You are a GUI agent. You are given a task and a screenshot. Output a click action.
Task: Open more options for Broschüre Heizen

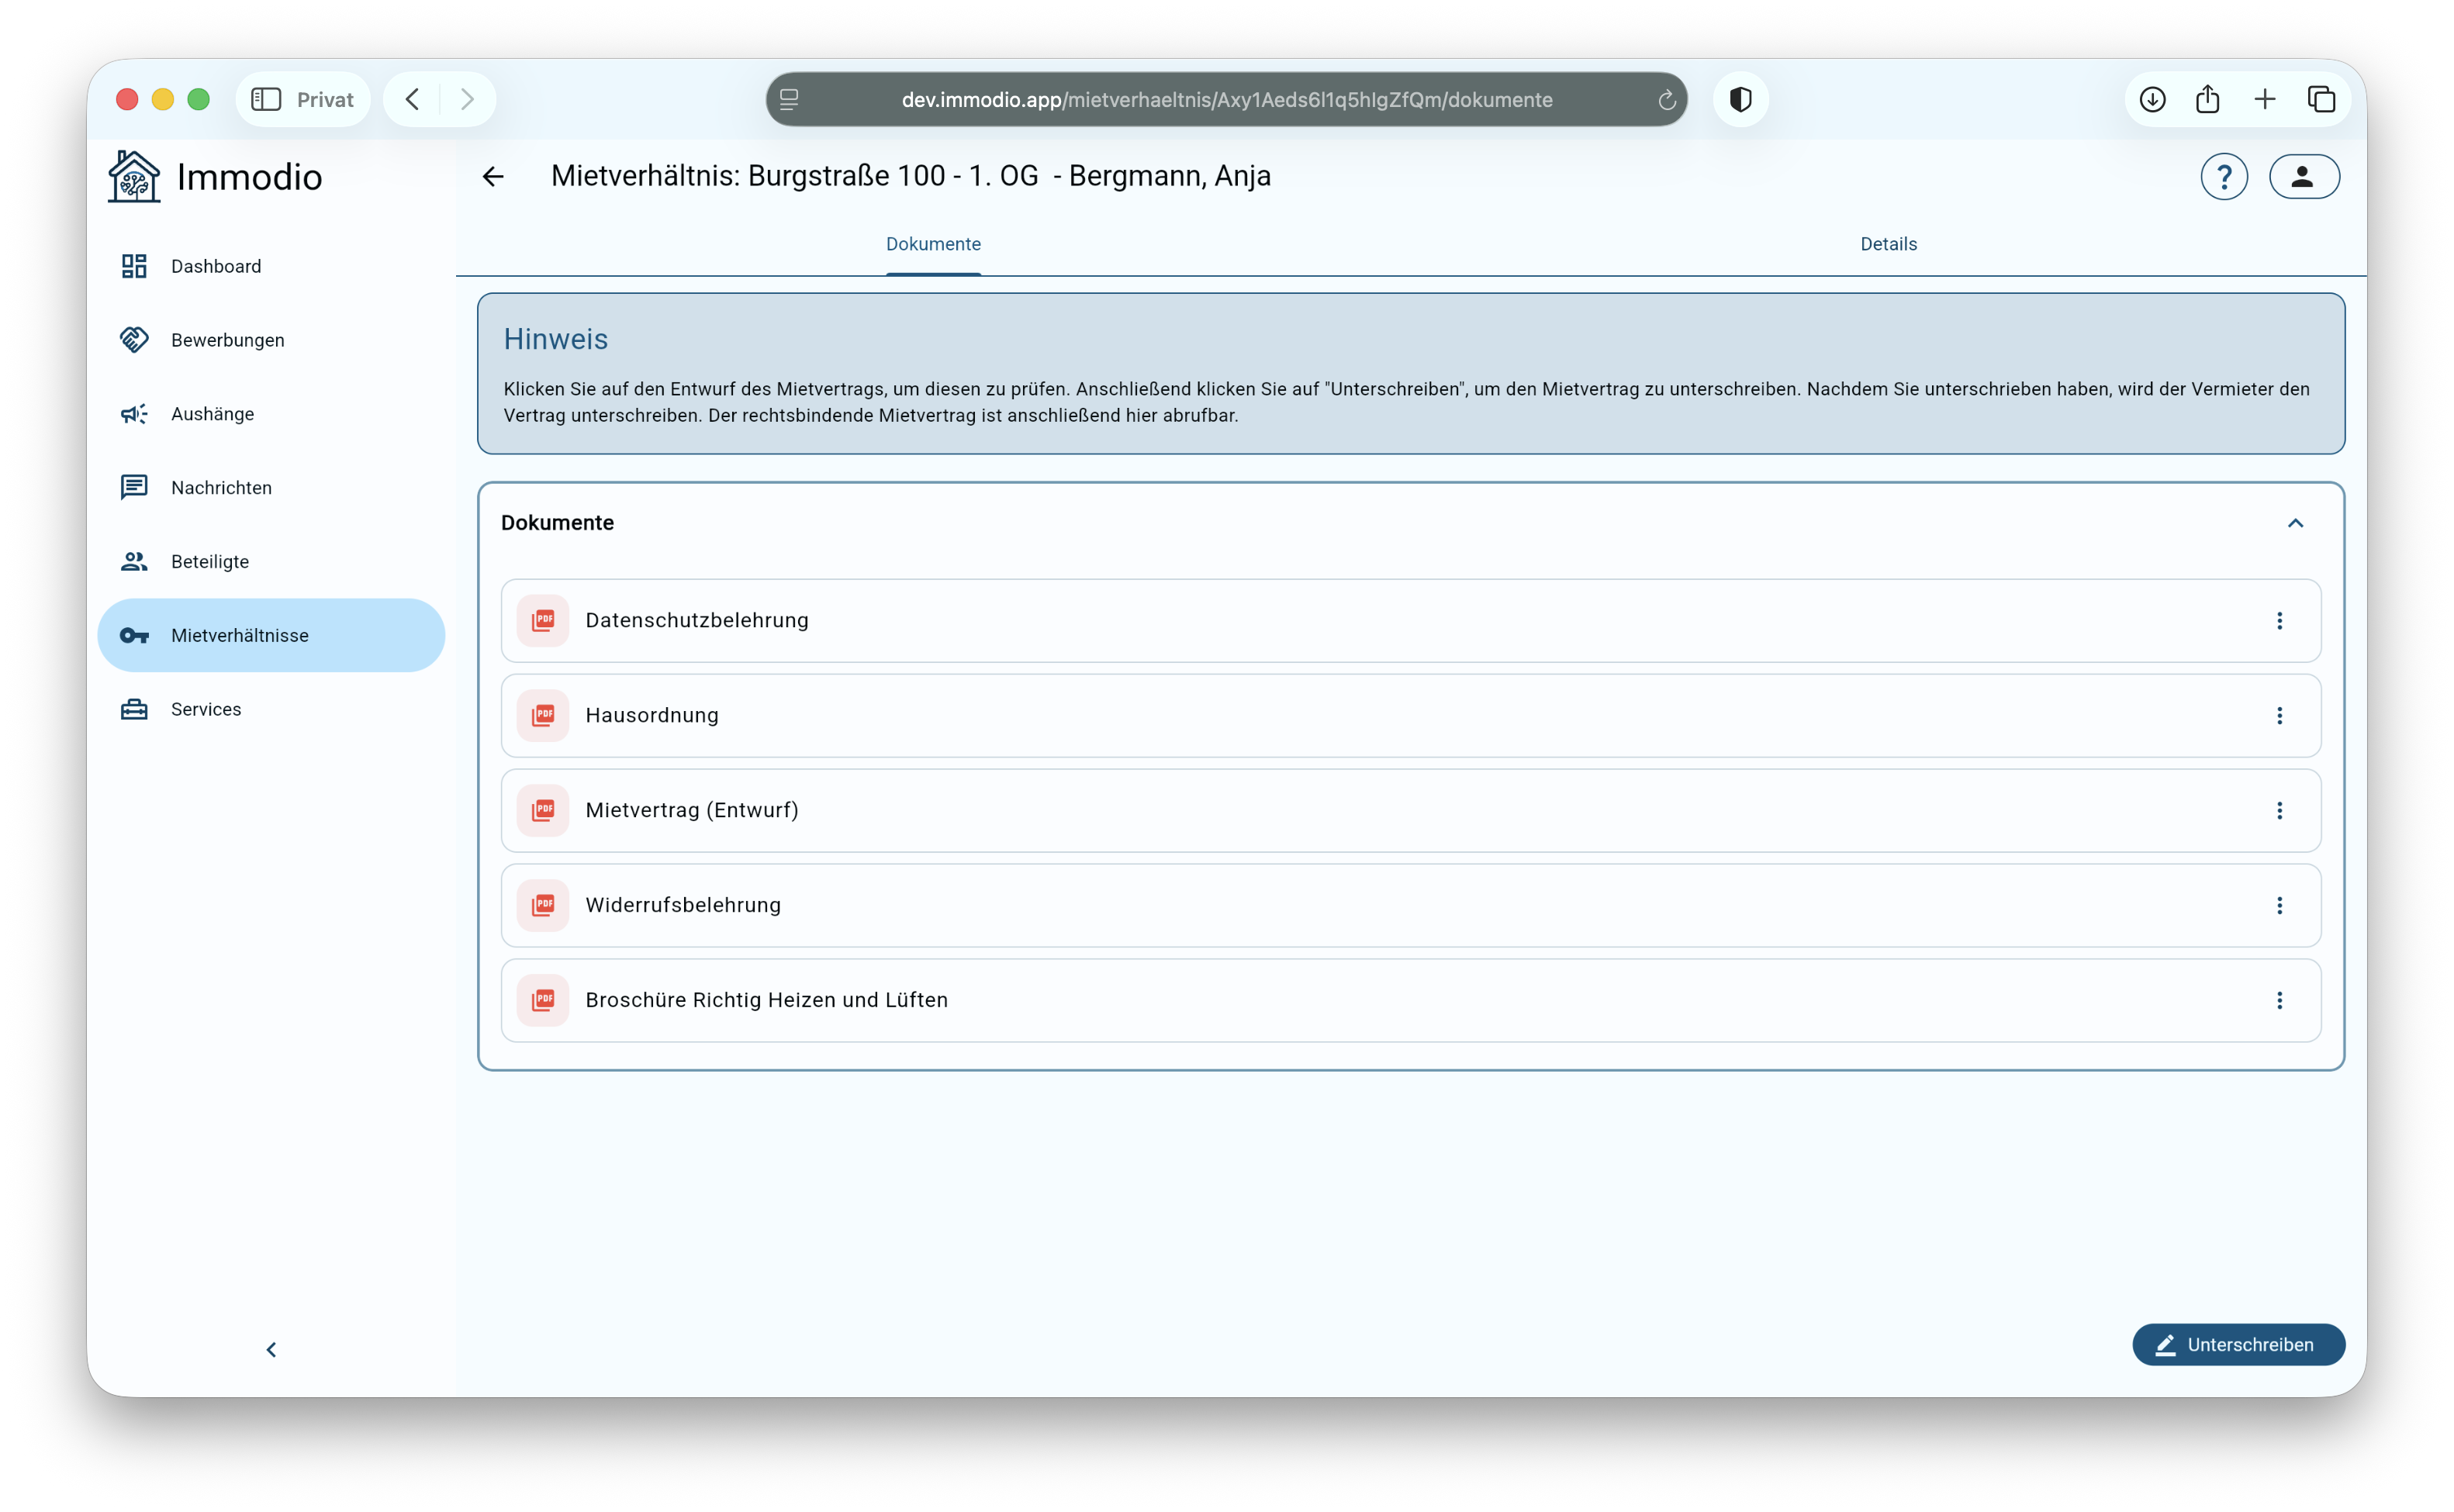click(x=2279, y=1001)
